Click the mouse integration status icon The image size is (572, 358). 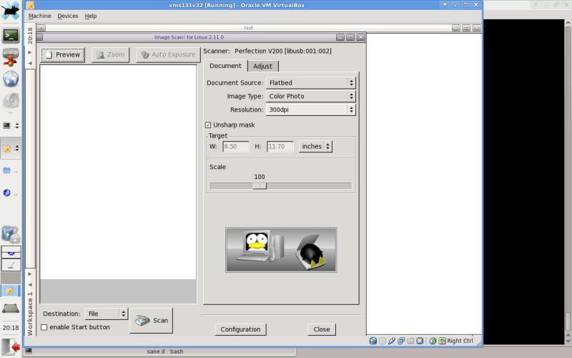pyautogui.click(x=433, y=341)
